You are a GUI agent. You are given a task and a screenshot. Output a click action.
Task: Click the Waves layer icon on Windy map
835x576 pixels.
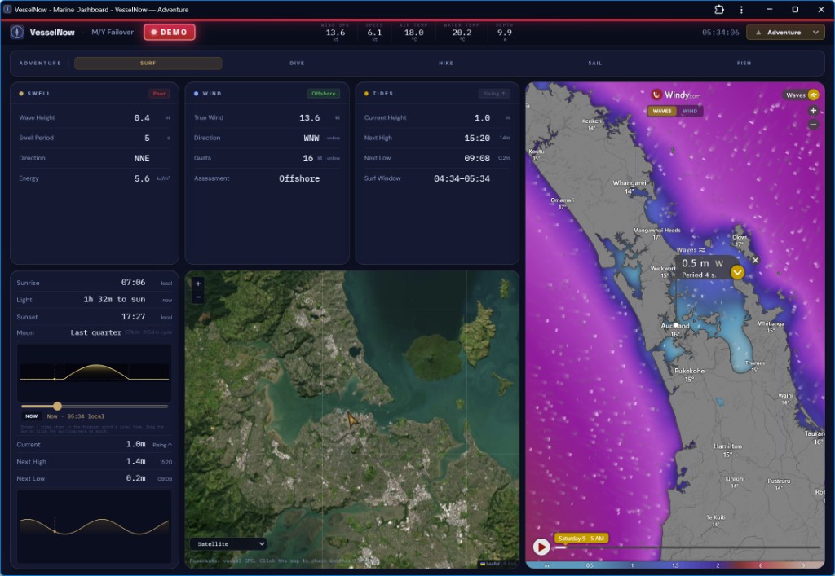pos(813,95)
